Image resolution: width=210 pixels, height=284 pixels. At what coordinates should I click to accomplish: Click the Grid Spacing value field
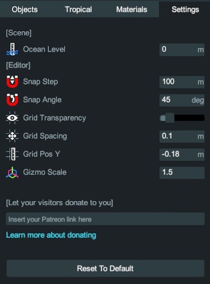coord(182,136)
